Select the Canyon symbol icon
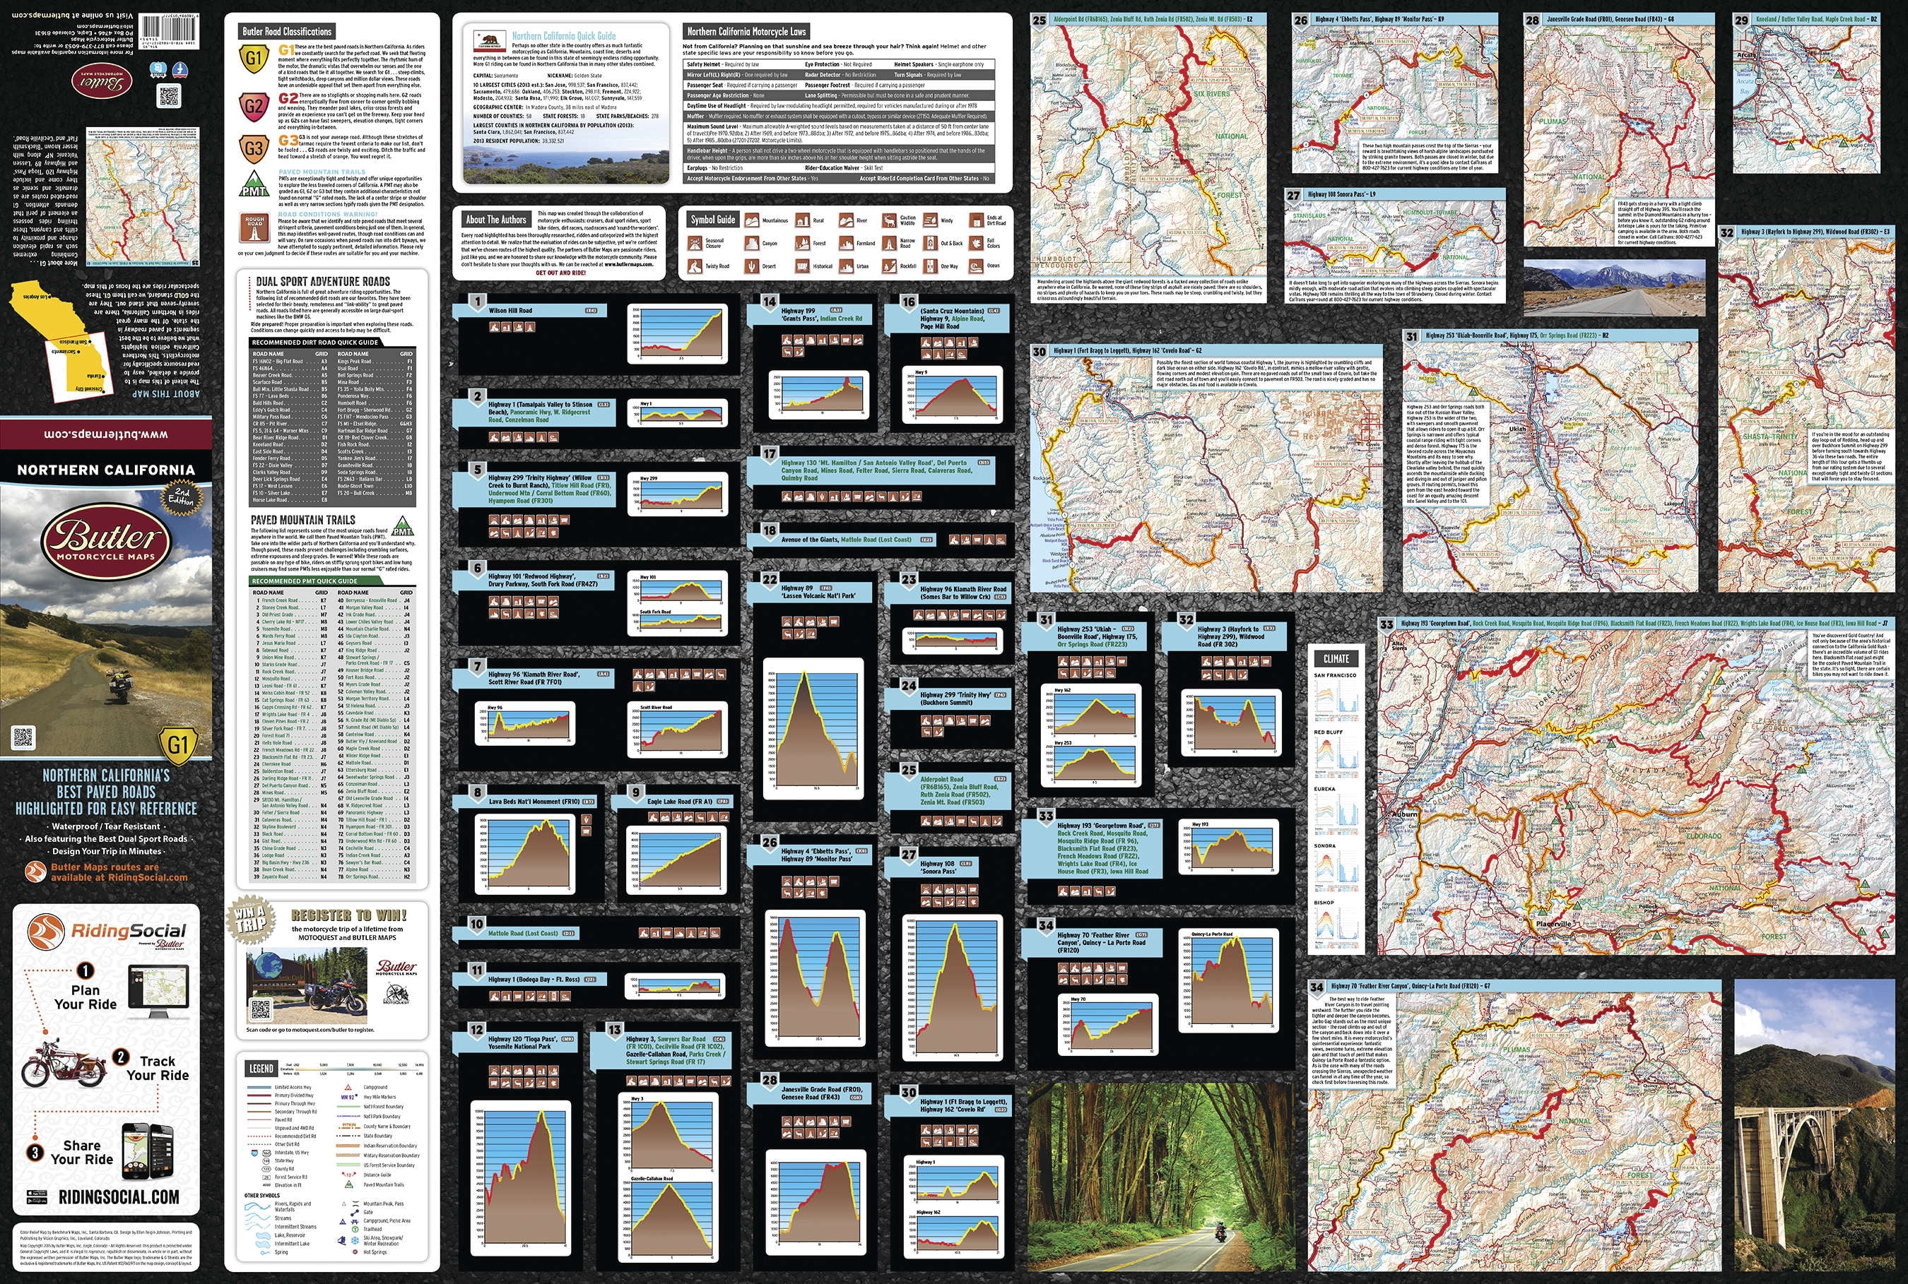 click(752, 243)
